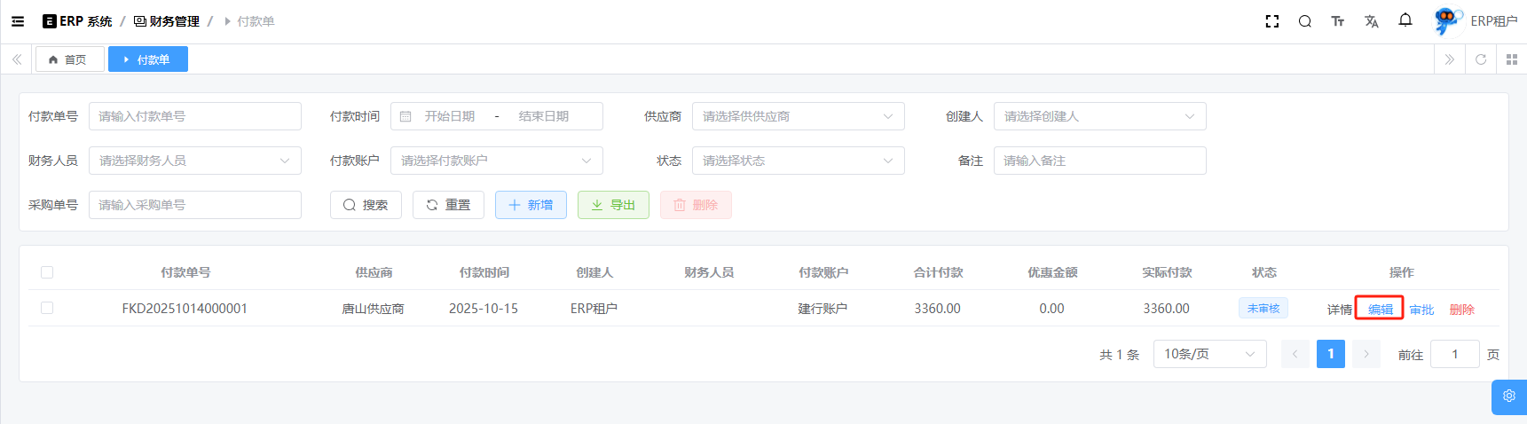The image size is (1527, 424).
Task: Click the 新增 add button
Action: coord(531,205)
